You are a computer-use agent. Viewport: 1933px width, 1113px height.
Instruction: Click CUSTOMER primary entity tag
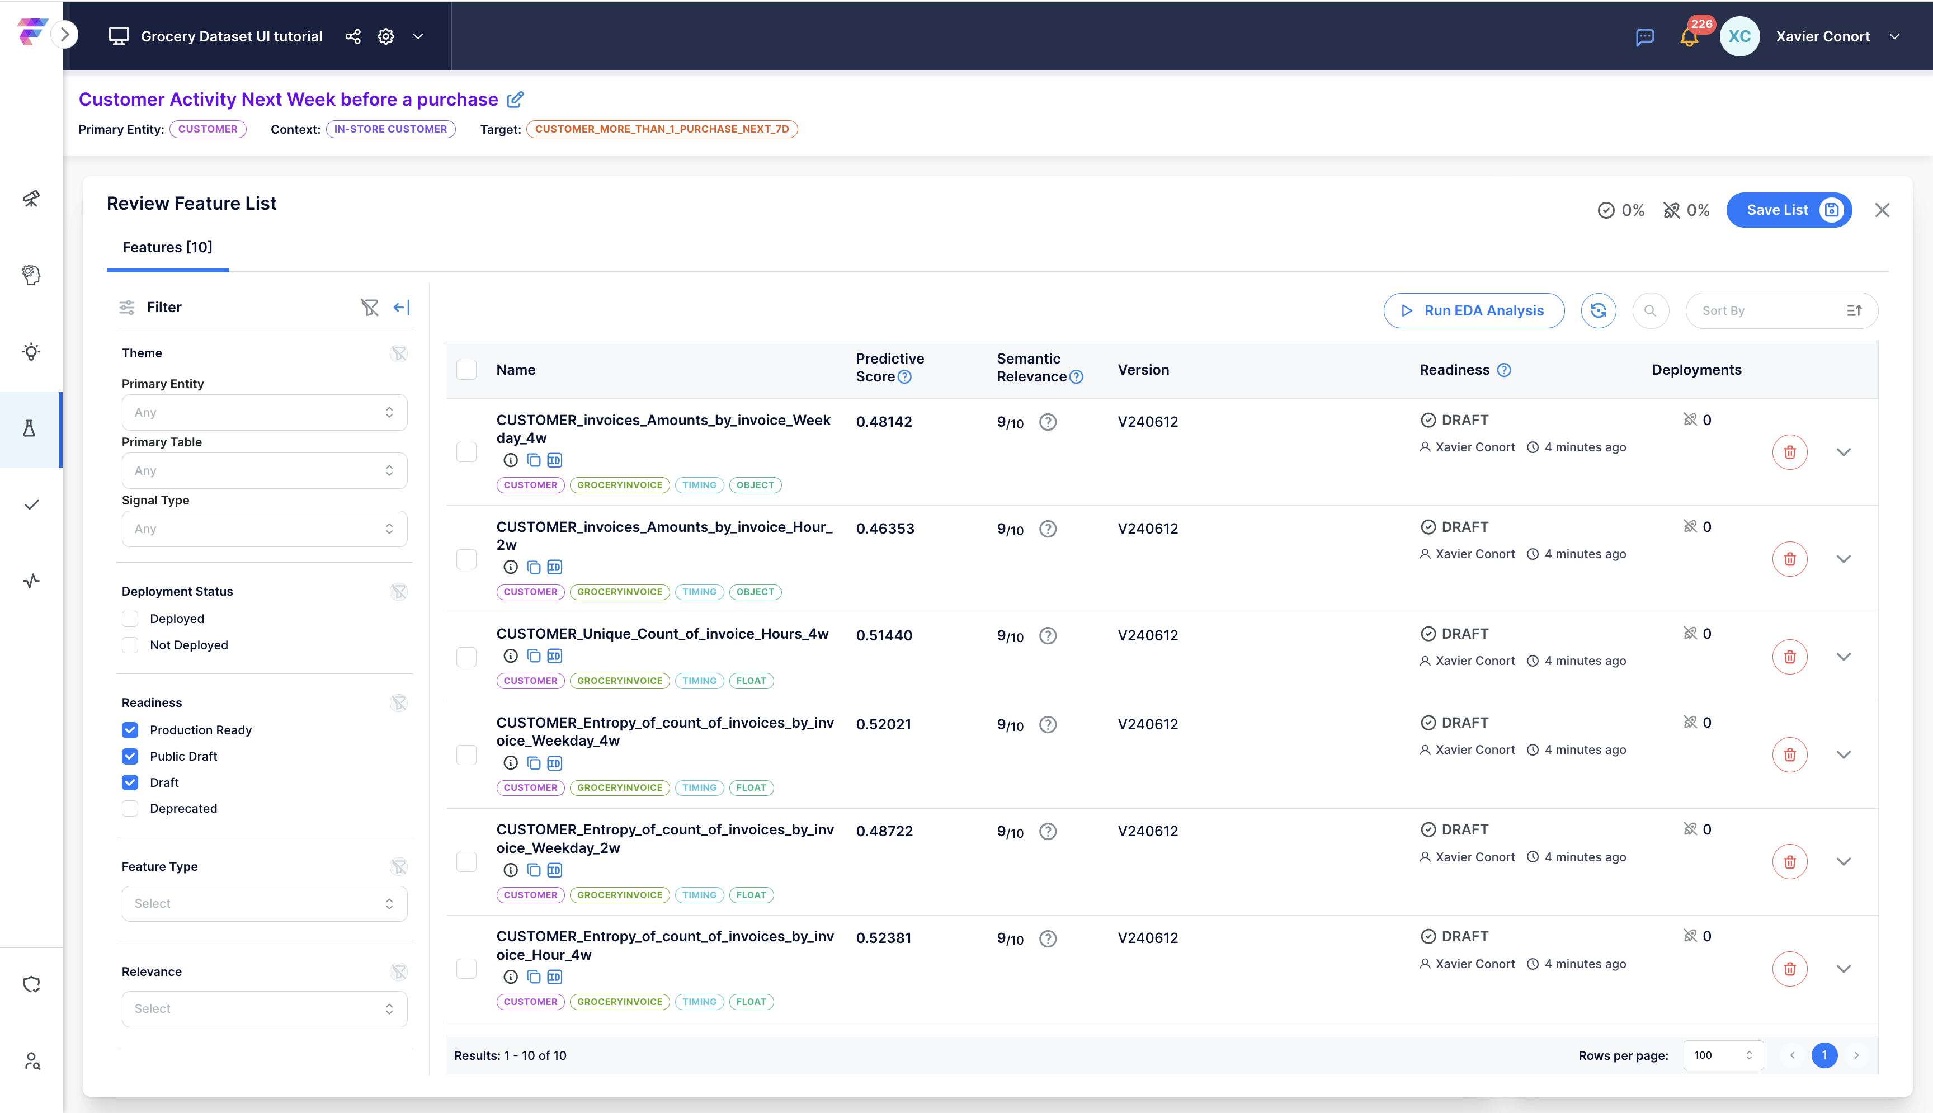(208, 129)
